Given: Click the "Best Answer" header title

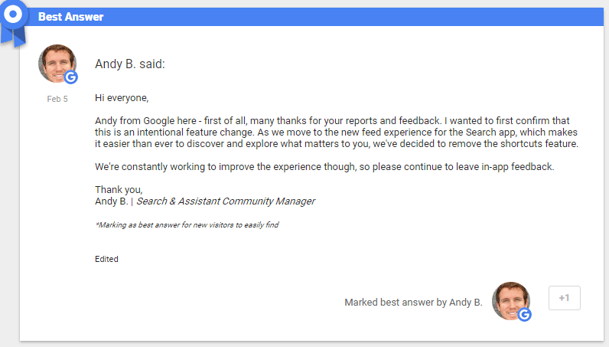Looking at the screenshot, I should tap(70, 17).
